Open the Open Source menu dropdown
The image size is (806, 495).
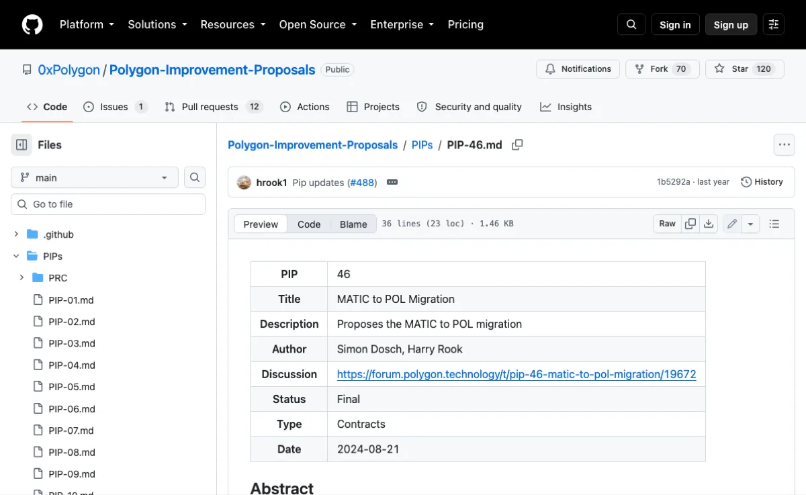pyautogui.click(x=318, y=25)
